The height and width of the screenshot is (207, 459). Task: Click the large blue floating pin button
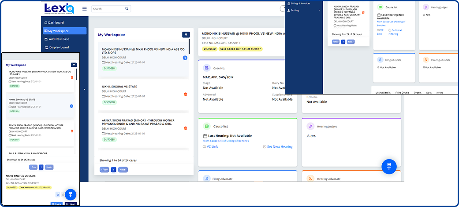[x=389, y=167]
